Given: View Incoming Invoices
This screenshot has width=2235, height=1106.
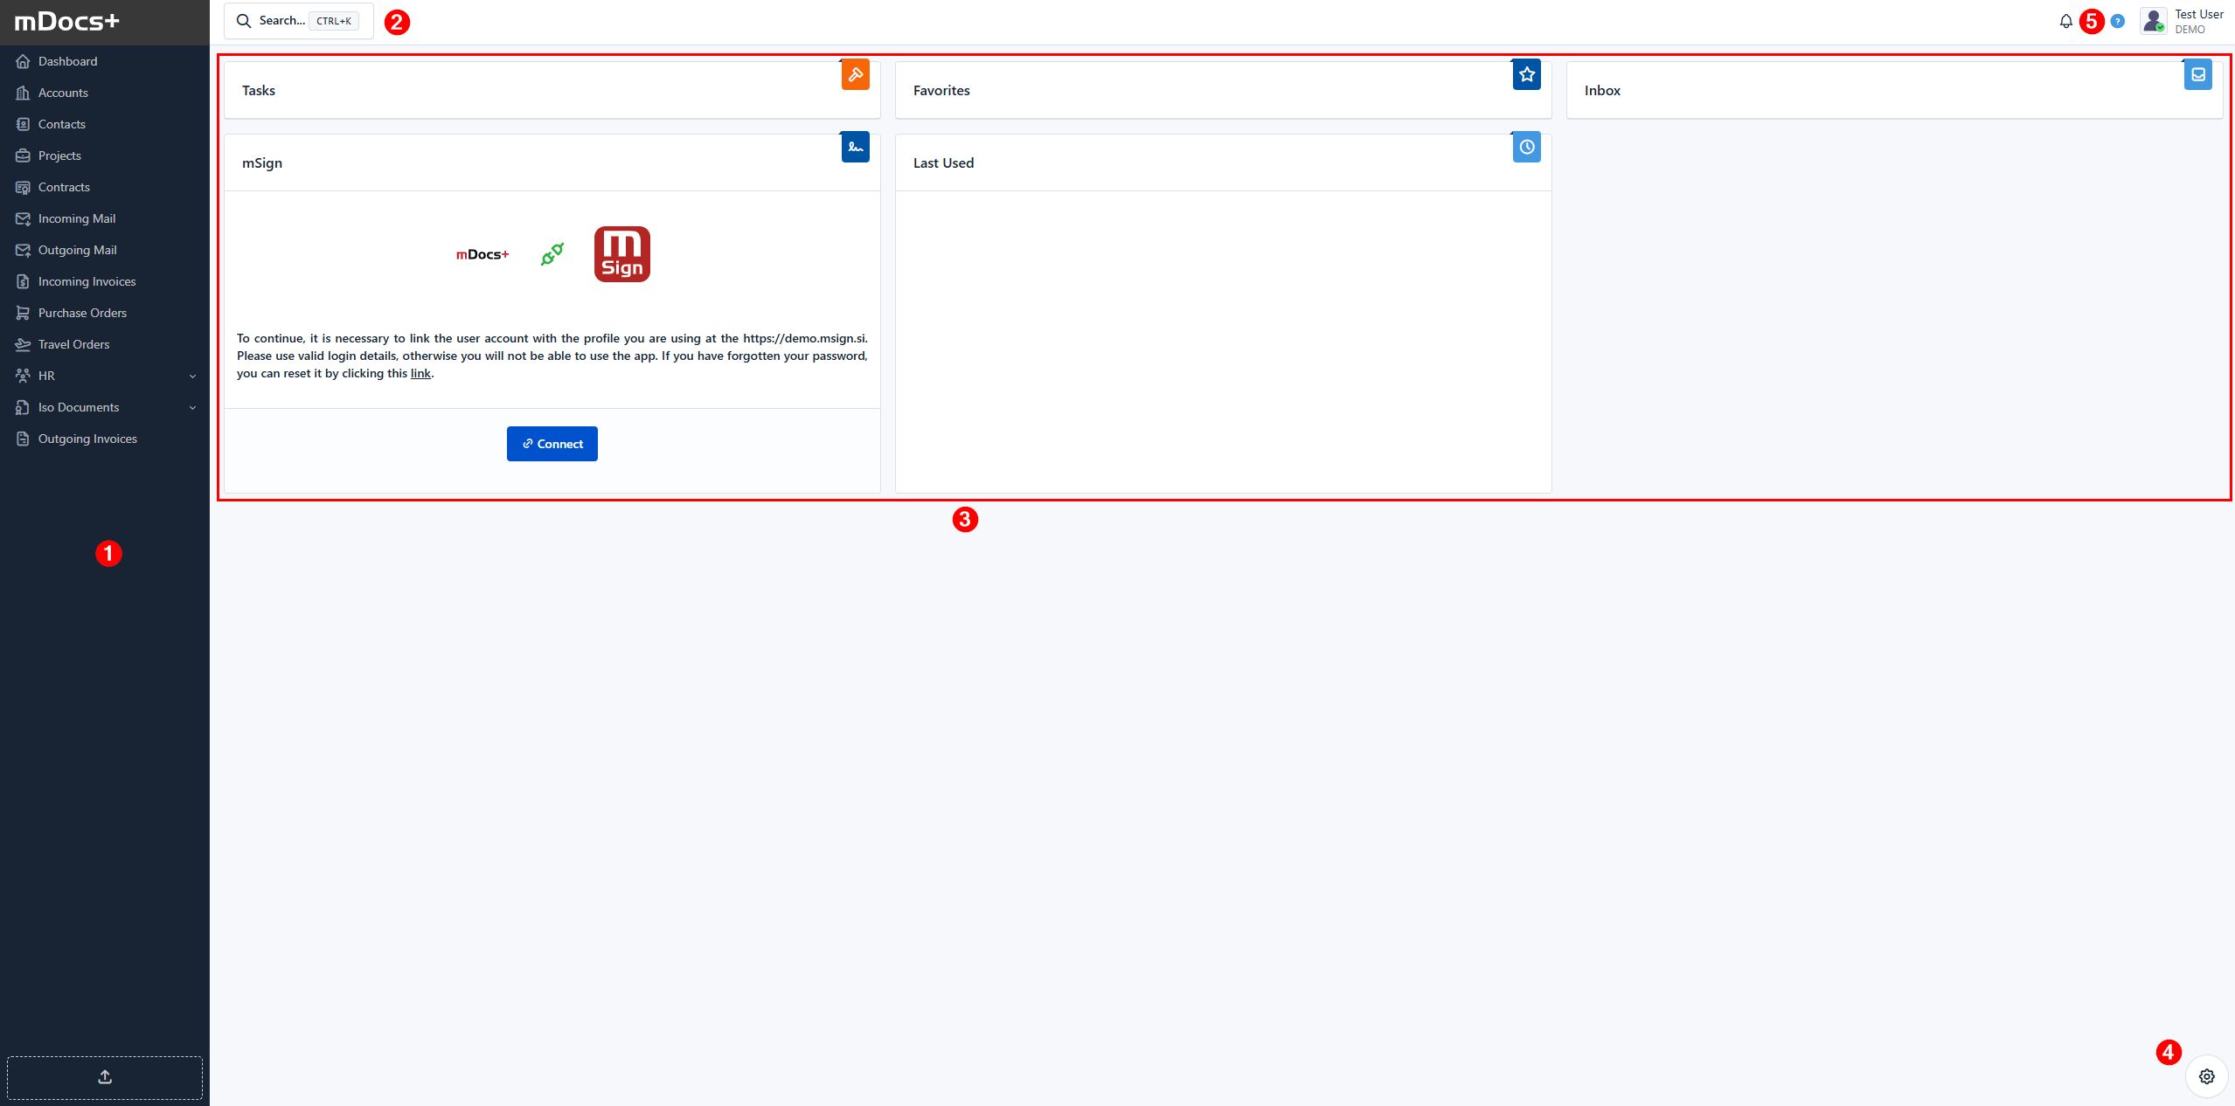Looking at the screenshot, I should tap(105, 281).
